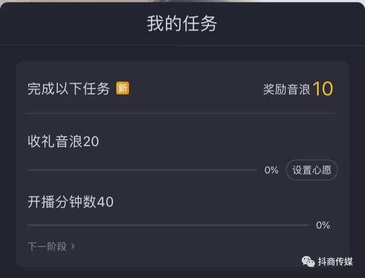Click the divider line under 我的任务 header
The height and width of the screenshot is (278, 365).
coord(182,45)
